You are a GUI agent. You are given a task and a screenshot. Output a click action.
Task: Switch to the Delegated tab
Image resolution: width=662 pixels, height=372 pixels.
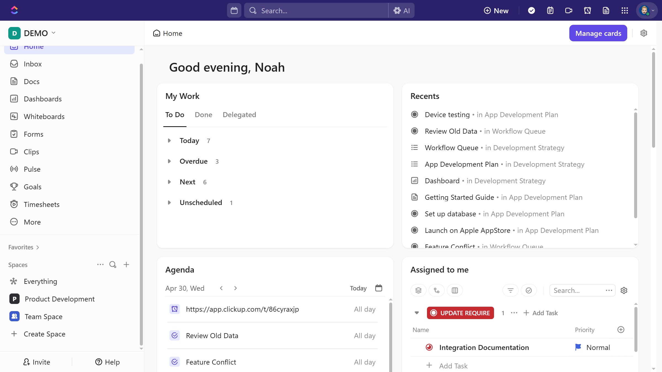point(239,115)
